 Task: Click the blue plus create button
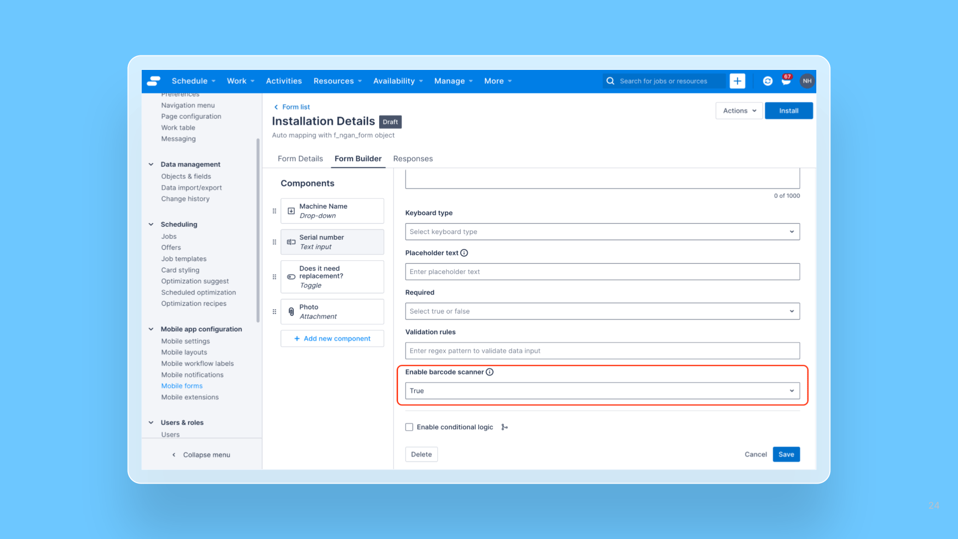737,81
